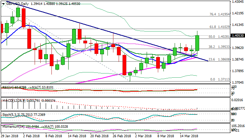Image resolution: width=245 pixels, height=140 pixels.
Task: Click the 1.38745 price axis label
Action: (238, 59)
